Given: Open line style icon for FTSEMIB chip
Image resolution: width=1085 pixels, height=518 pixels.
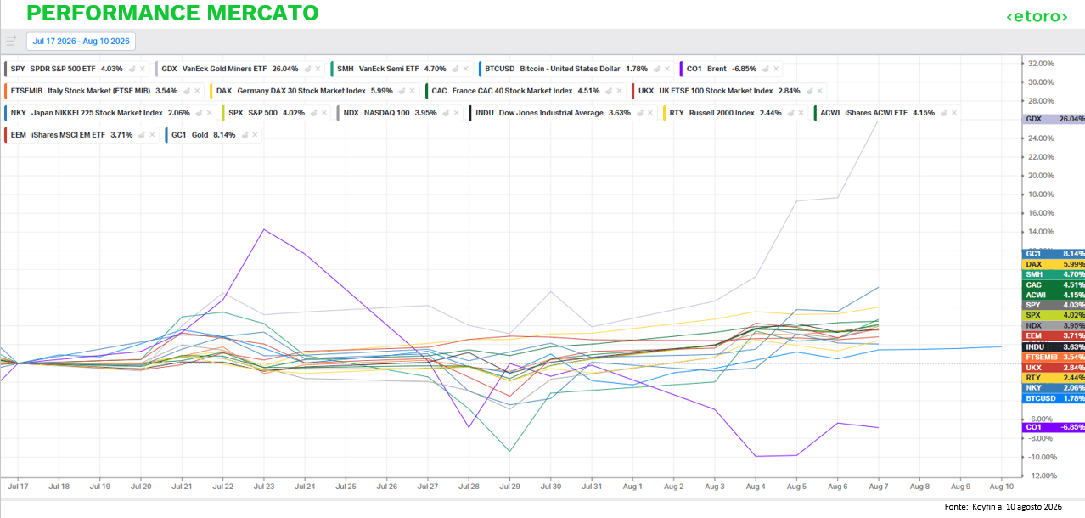Looking at the screenshot, I should point(186,91).
